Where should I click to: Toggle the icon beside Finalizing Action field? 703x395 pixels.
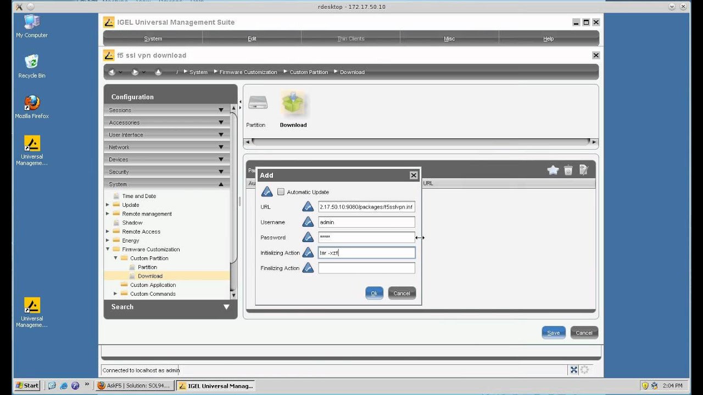[x=308, y=268]
